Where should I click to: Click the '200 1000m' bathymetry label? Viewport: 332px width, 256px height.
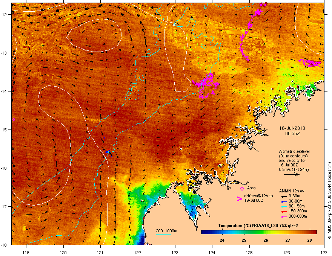pyautogui.click(x=166, y=231)
